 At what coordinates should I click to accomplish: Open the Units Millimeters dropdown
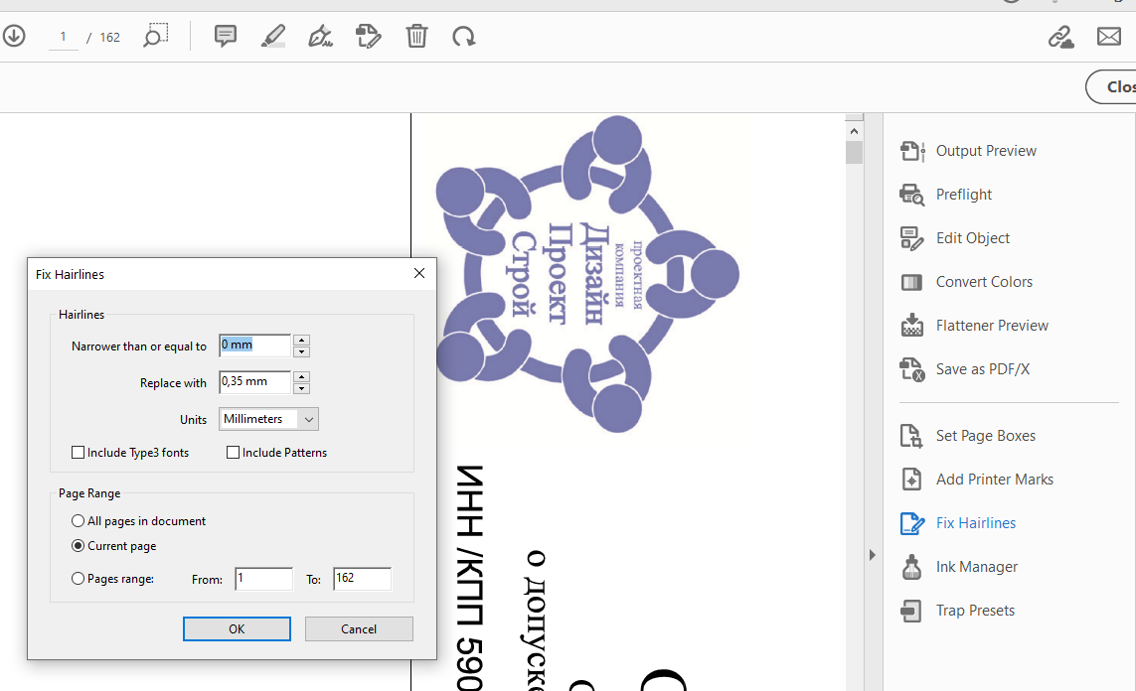tap(268, 419)
